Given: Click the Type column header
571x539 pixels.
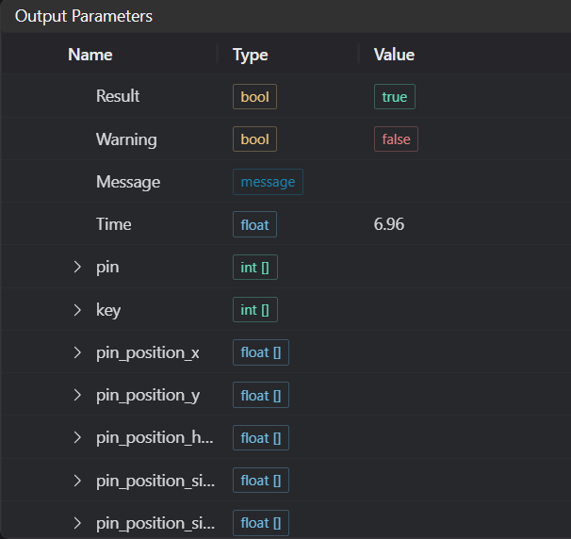Looking at the screenshot, I should point(251,55).
